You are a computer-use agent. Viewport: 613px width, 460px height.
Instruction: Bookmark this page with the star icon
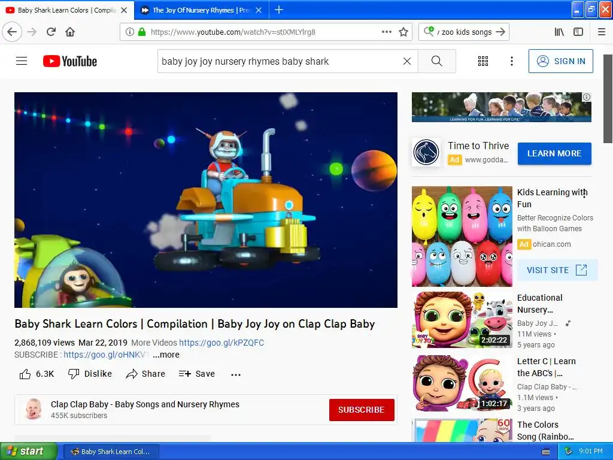tap(403, 32)
